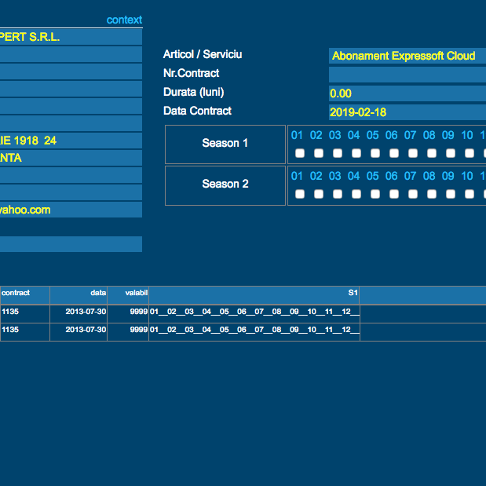This screenshot has height=486, width=486.
Task: Select the Durata (luni) field showing 0.00
Action: [407, 93]
